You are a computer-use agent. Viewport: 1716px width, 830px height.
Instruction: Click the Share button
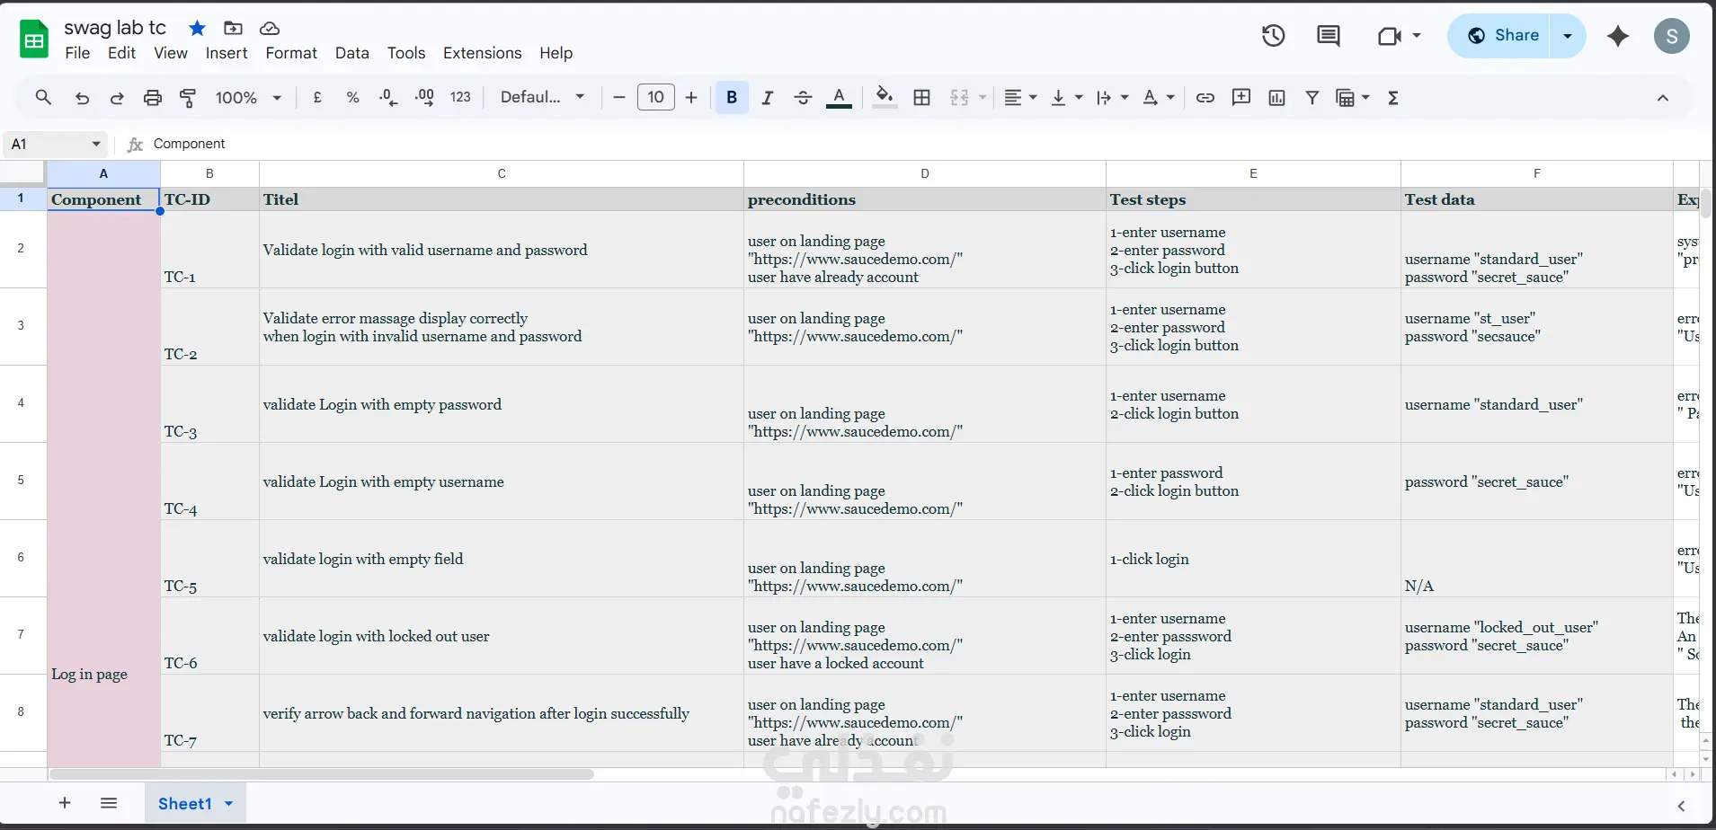(1501, 36)
